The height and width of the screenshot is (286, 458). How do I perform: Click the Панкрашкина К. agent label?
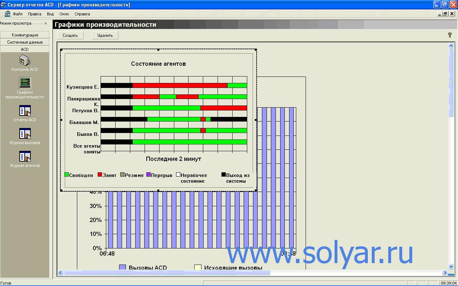point(83,102)
